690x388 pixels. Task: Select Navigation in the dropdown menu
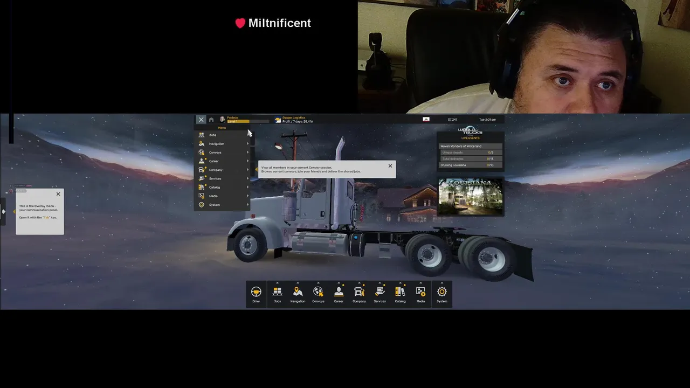(x=223, y=144)
